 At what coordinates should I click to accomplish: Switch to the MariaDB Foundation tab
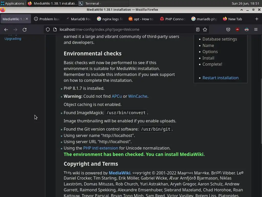tap(79, 19)
